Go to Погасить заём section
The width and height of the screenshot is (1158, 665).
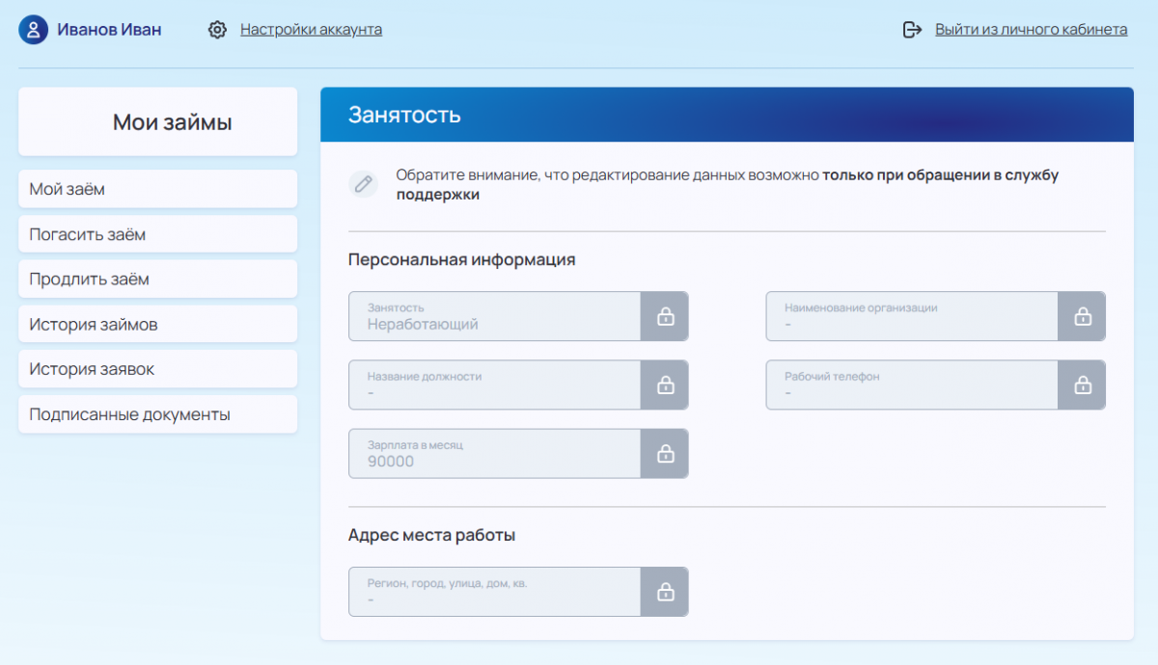pyautogui.click(x=158, y=234)
